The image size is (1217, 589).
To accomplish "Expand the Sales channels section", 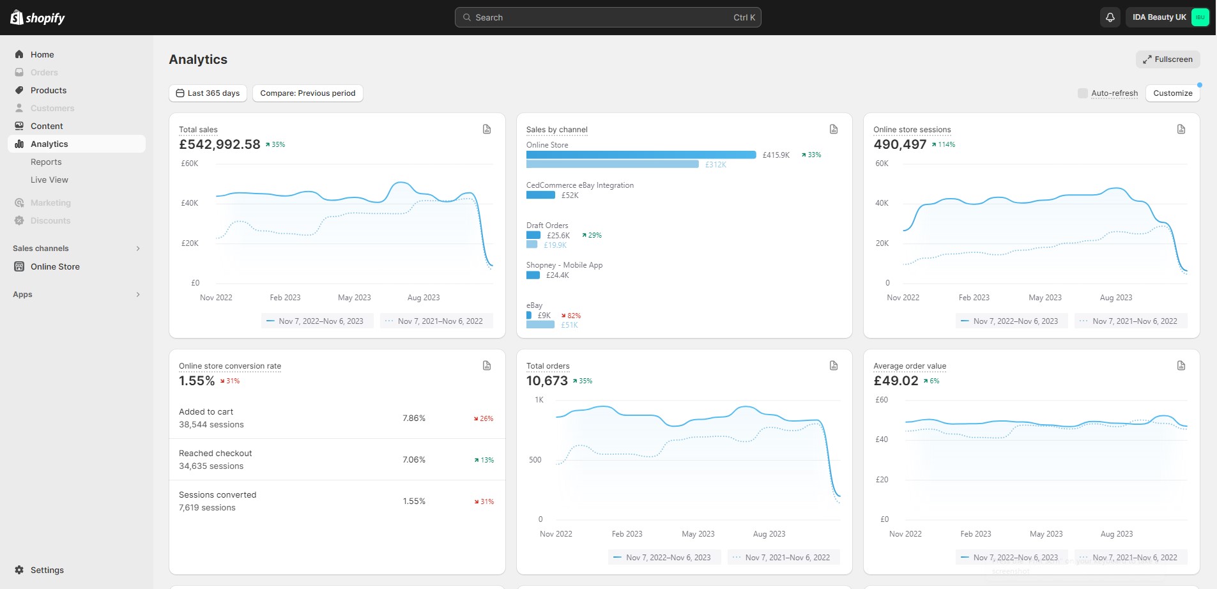I will (x=138, y=249).
